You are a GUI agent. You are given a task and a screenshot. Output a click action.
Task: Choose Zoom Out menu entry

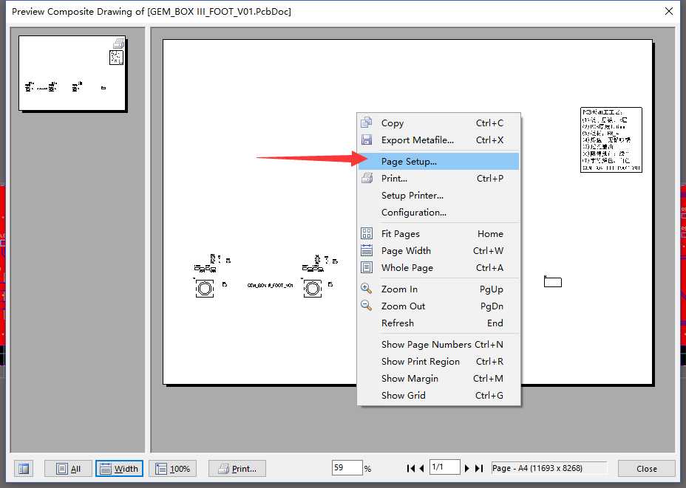(x=438, y=306)
